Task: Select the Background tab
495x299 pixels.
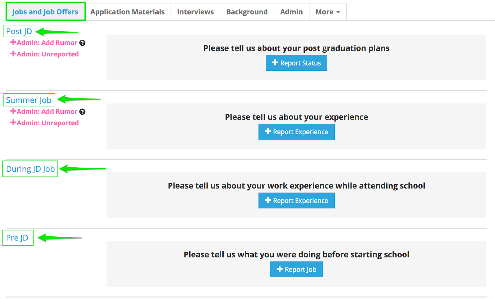Action: click(x=247, y=12)
